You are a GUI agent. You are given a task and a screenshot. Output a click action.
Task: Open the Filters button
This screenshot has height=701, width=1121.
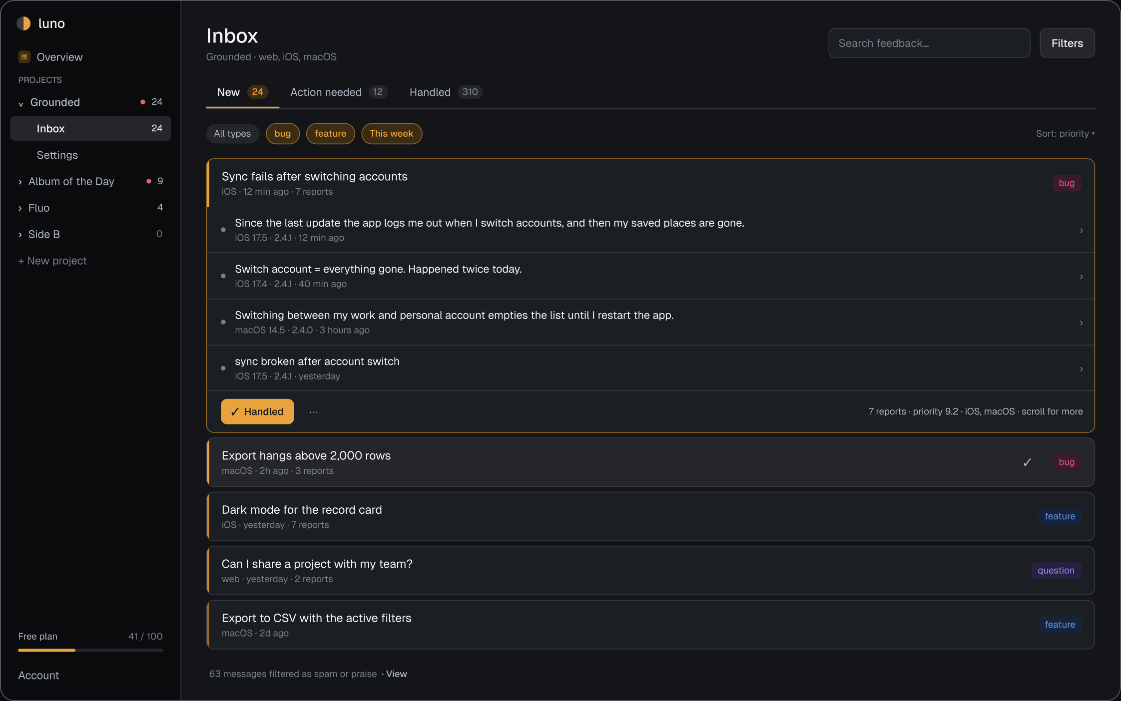[x=1067, y=43]
